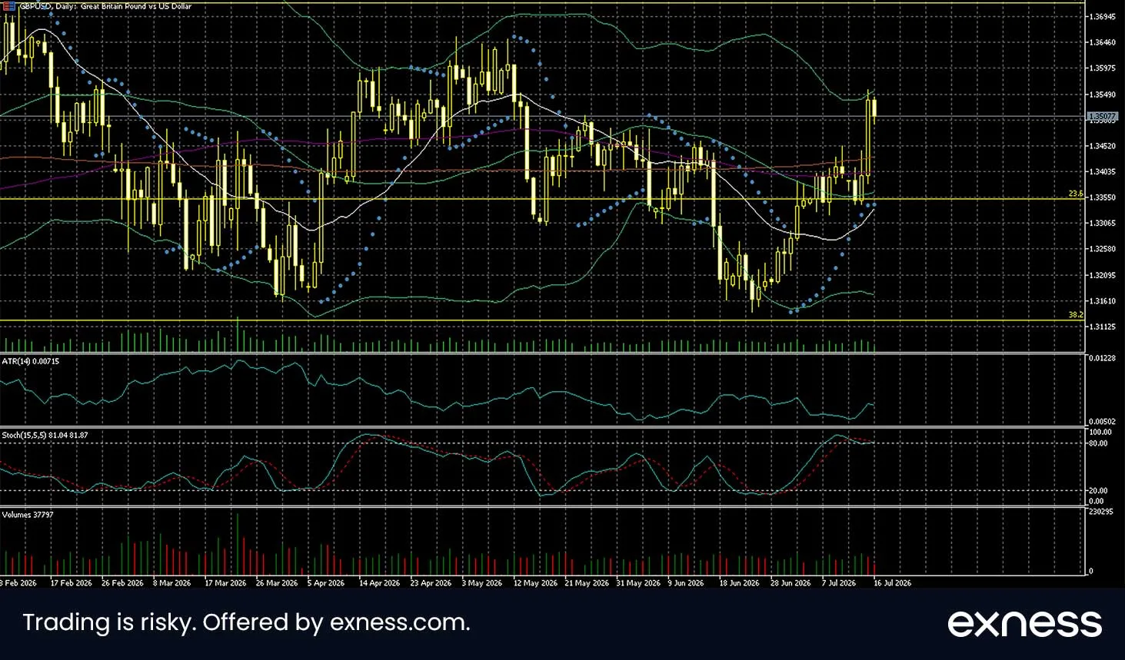Click the Stochastic scale value 20.00
This screenshot has width=1125, height=660.
[x=1099, y=490]
